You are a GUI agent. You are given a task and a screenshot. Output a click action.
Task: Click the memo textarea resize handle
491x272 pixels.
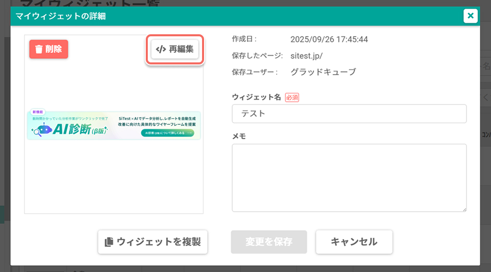(464, 210)
